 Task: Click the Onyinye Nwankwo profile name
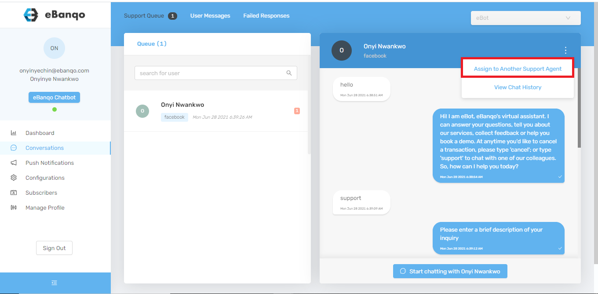(54, 79)
